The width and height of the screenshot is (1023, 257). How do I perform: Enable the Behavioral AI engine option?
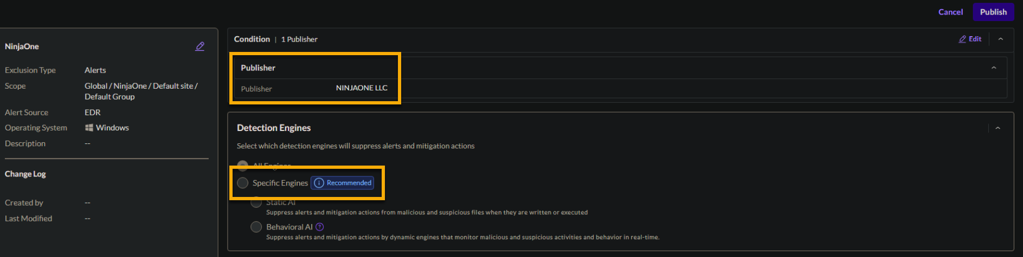click(x=256, y=227)
